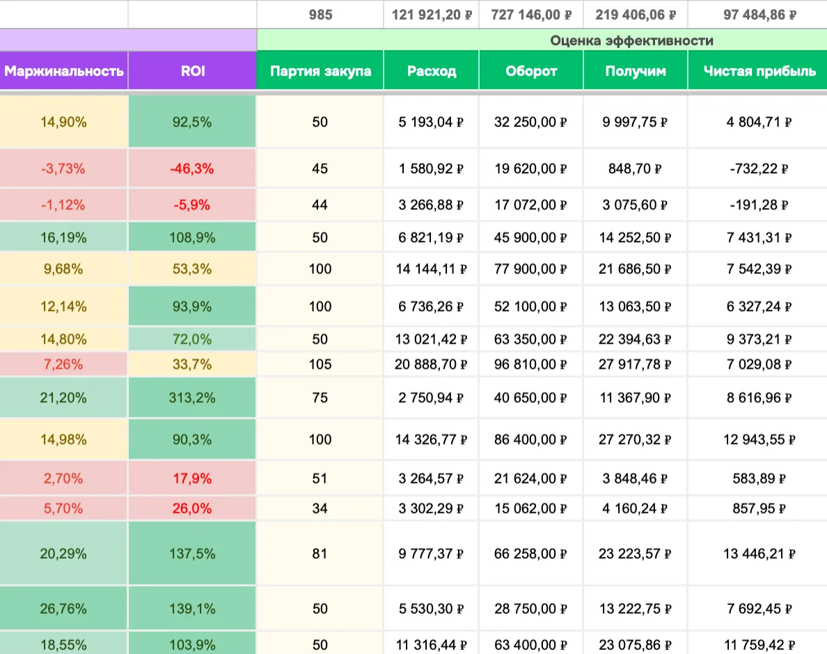
Task: Select the negative ROI cell -46,3%
Action: (x=192, y=168)
